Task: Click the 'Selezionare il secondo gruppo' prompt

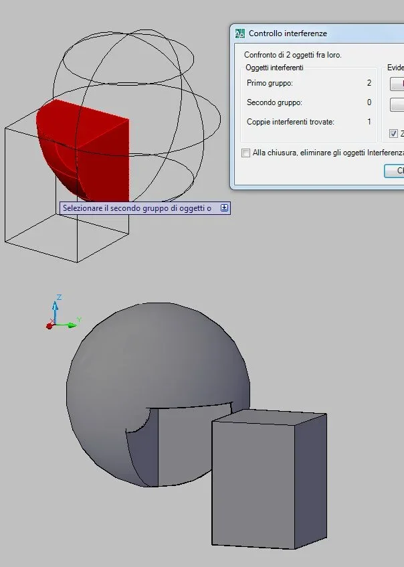Action: click(x=137, y=208)
